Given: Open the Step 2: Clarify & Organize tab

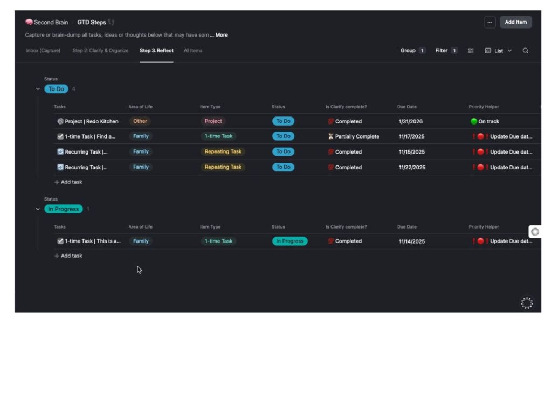Looking at the screenshot, I should click(x=100, y=50).
